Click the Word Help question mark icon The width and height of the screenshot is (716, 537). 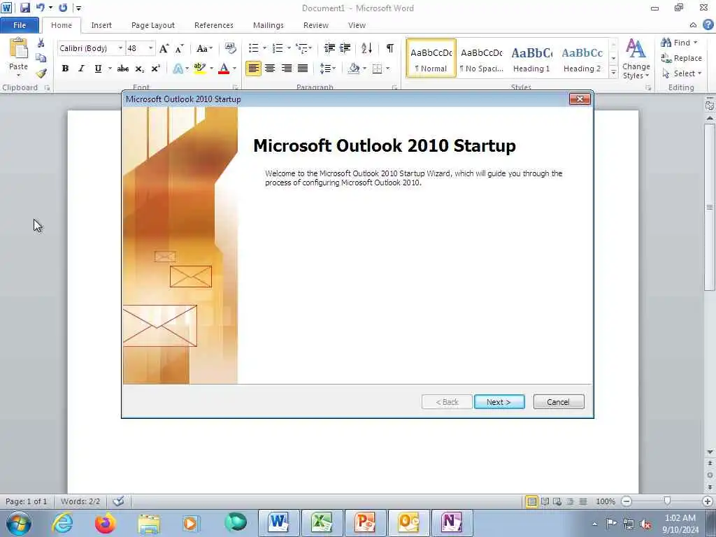[x=708, y=24]
